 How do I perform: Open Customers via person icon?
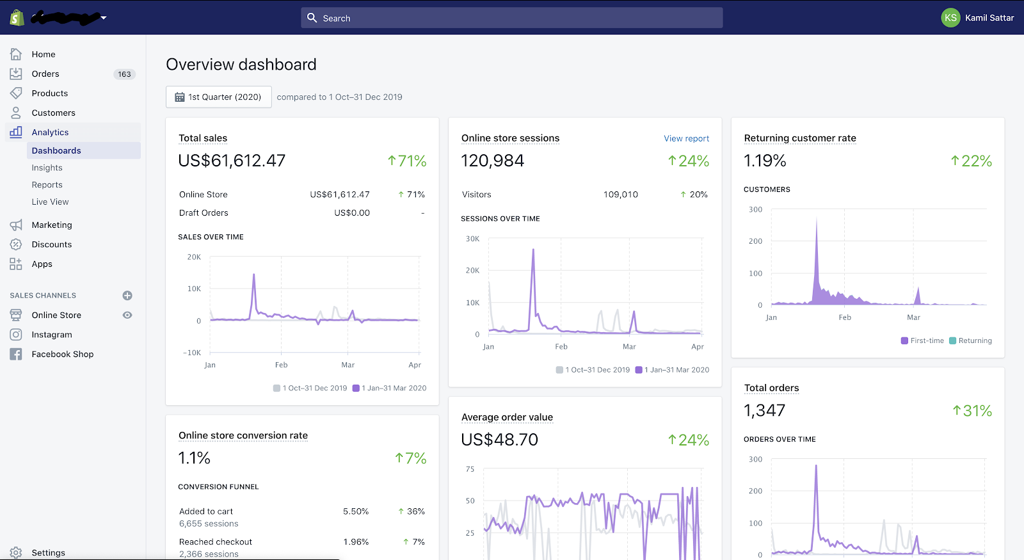pyautogui.click(x=16, y=113)
